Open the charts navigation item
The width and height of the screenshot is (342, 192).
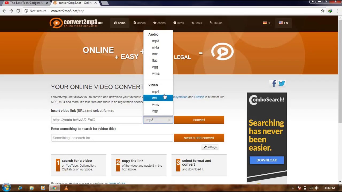[159, 23]
